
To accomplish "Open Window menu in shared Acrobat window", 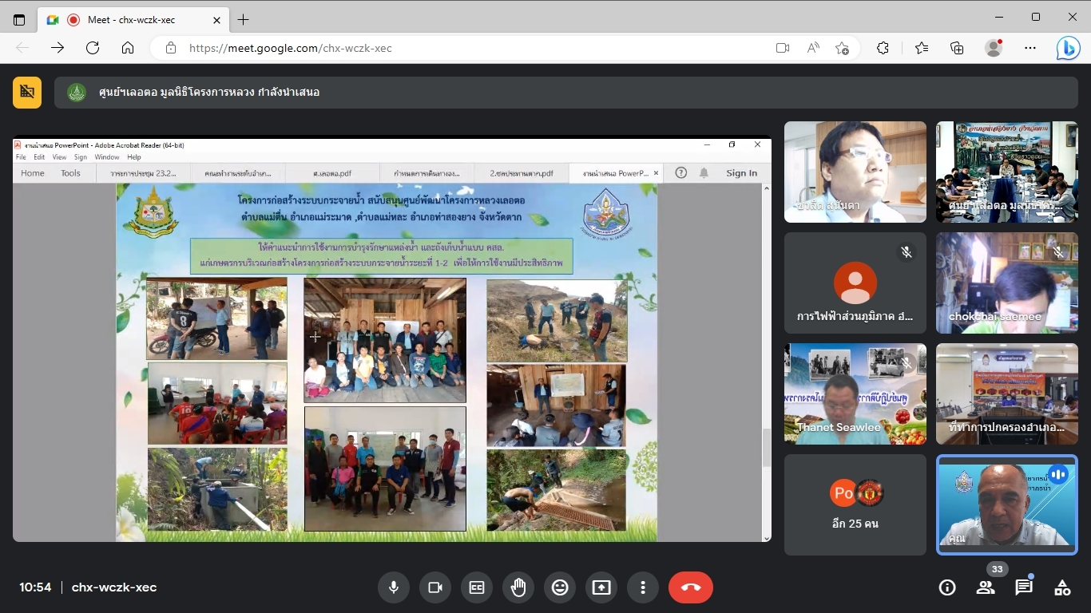I will (107, 157).
